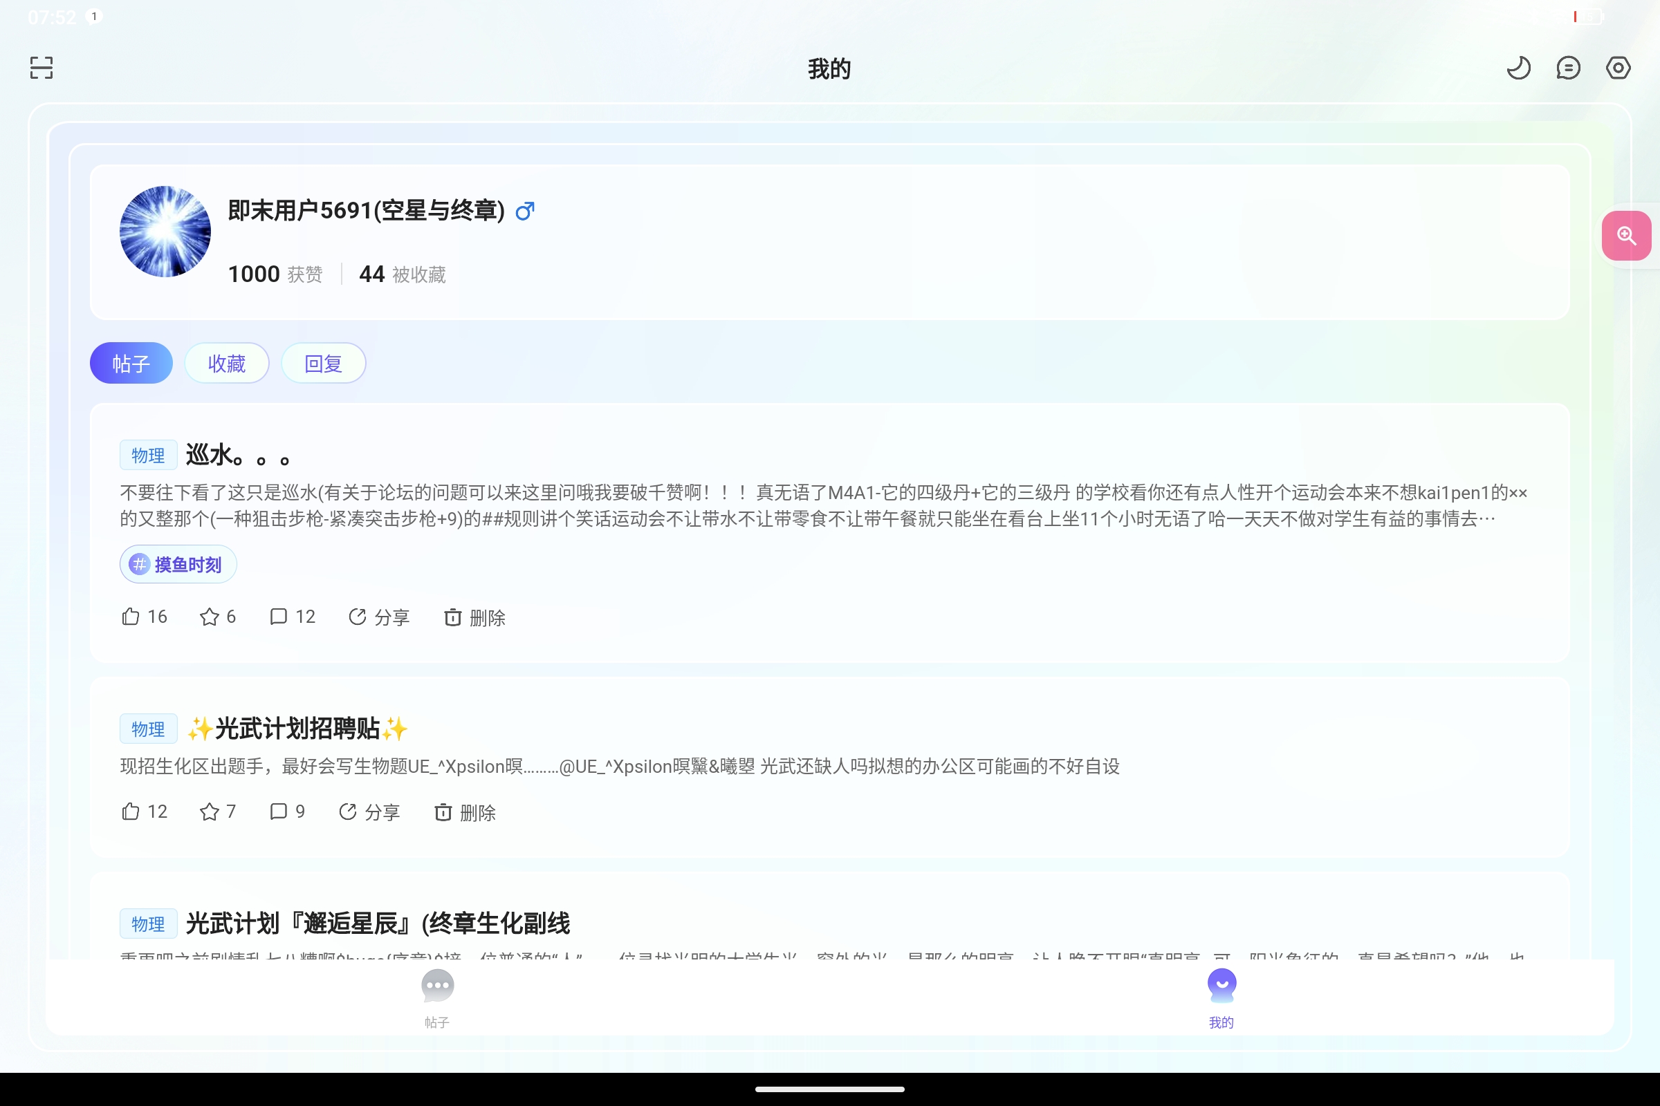
Task: Click the user profile avatar
Action: click(165, 232)
